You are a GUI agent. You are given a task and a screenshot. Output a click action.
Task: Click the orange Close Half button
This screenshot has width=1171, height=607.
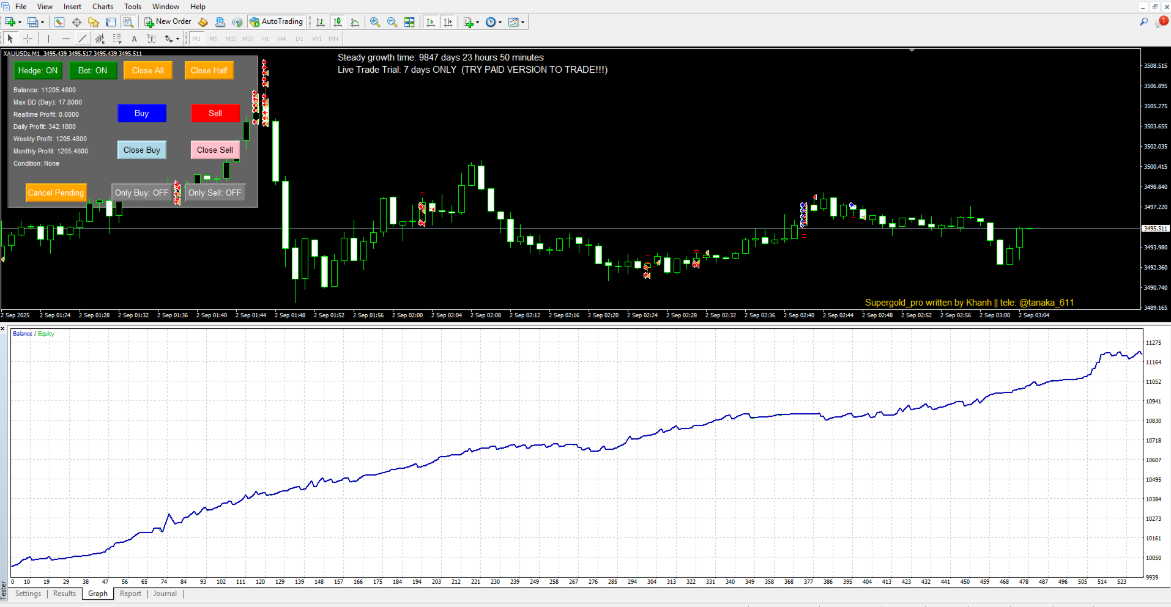[209, 70]
